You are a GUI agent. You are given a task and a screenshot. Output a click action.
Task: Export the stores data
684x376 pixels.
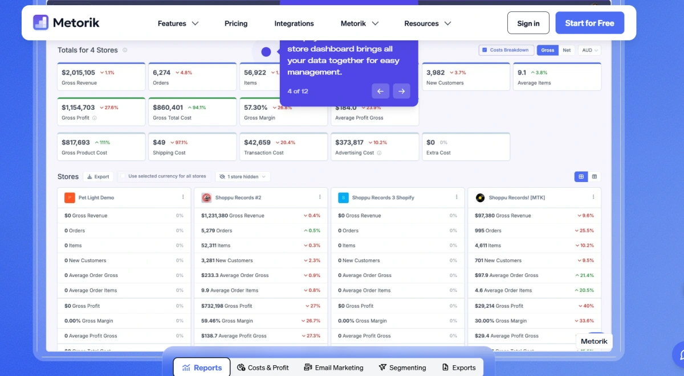pyautogui.click(x=98, y=176)
